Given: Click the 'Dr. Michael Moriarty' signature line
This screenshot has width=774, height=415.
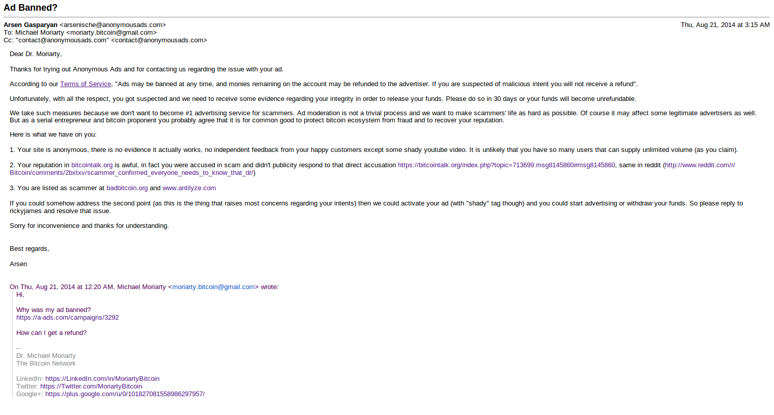Looking at the screenshot, I should pyautogui.click(x=46, y=356).
